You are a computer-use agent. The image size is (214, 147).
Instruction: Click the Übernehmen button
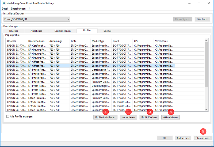click(203, 138)
